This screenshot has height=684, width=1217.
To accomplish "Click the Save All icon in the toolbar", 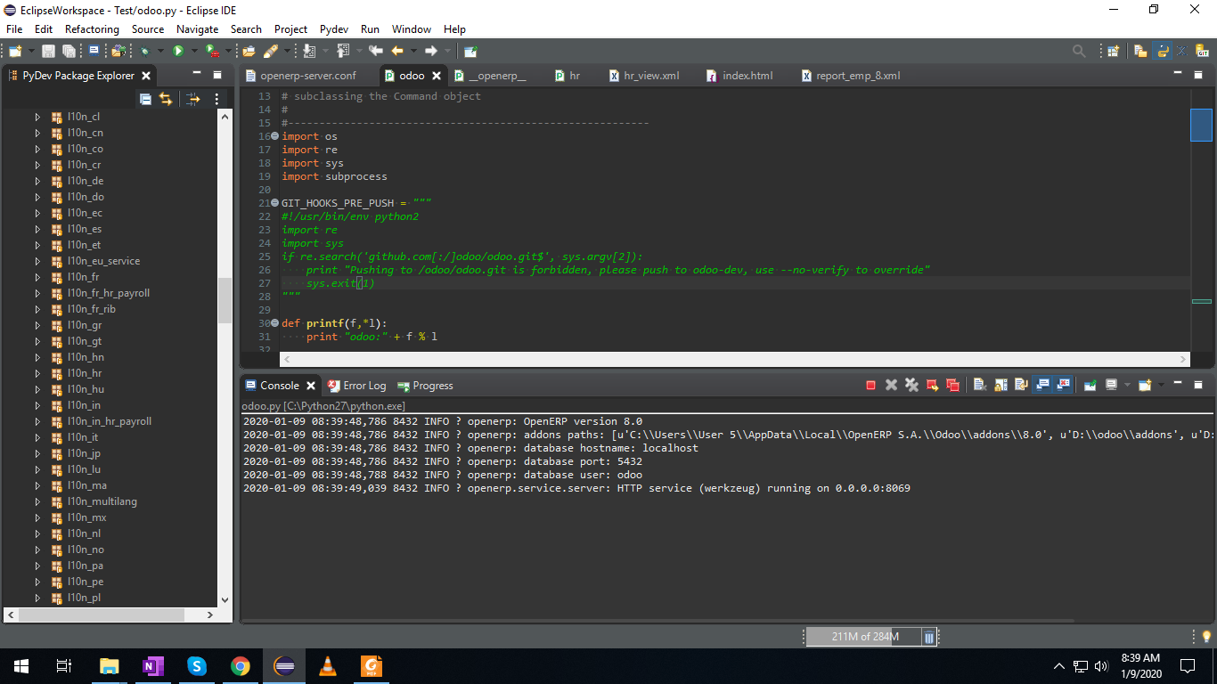I will pyautogui.click(x=69, y=51).
